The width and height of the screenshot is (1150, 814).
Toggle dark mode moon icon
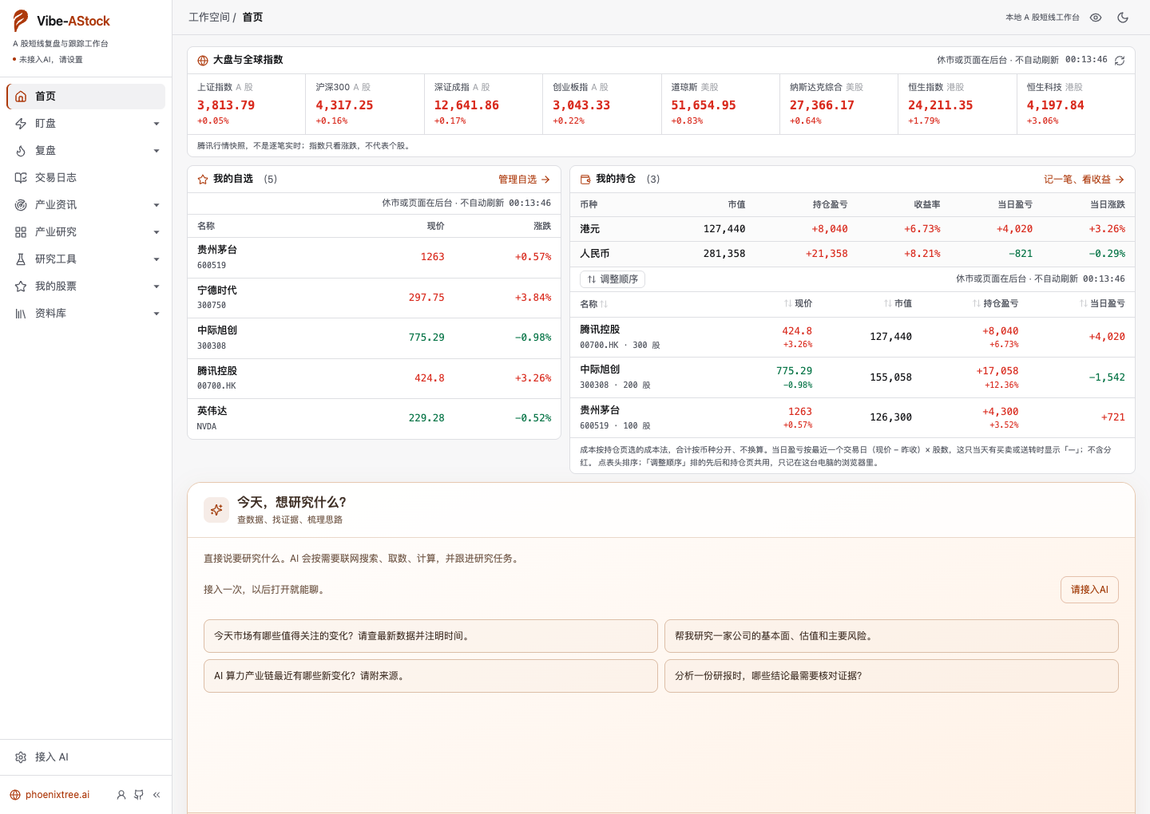(x=1123, y=18)
